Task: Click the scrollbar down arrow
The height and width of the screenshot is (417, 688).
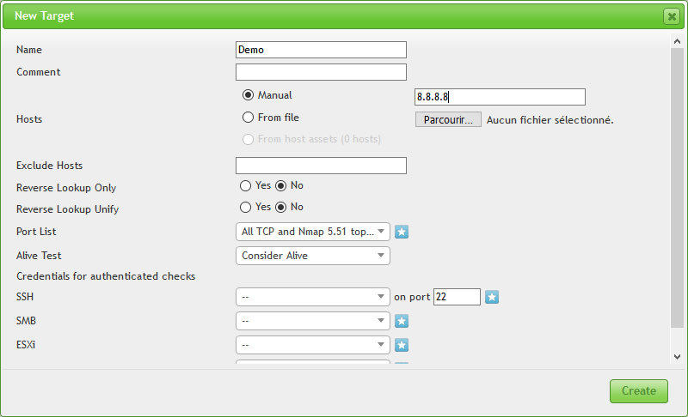Action: point(677,356)
